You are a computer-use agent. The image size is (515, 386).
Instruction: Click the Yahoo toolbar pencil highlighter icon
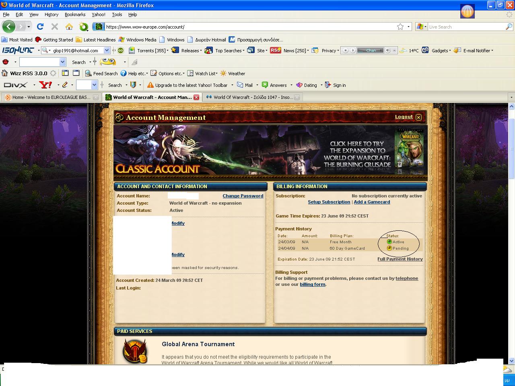(64, 85)
